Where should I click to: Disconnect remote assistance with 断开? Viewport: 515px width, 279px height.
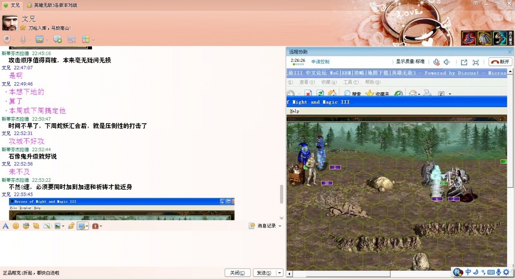pyautogui.click(x=500, y=62)
